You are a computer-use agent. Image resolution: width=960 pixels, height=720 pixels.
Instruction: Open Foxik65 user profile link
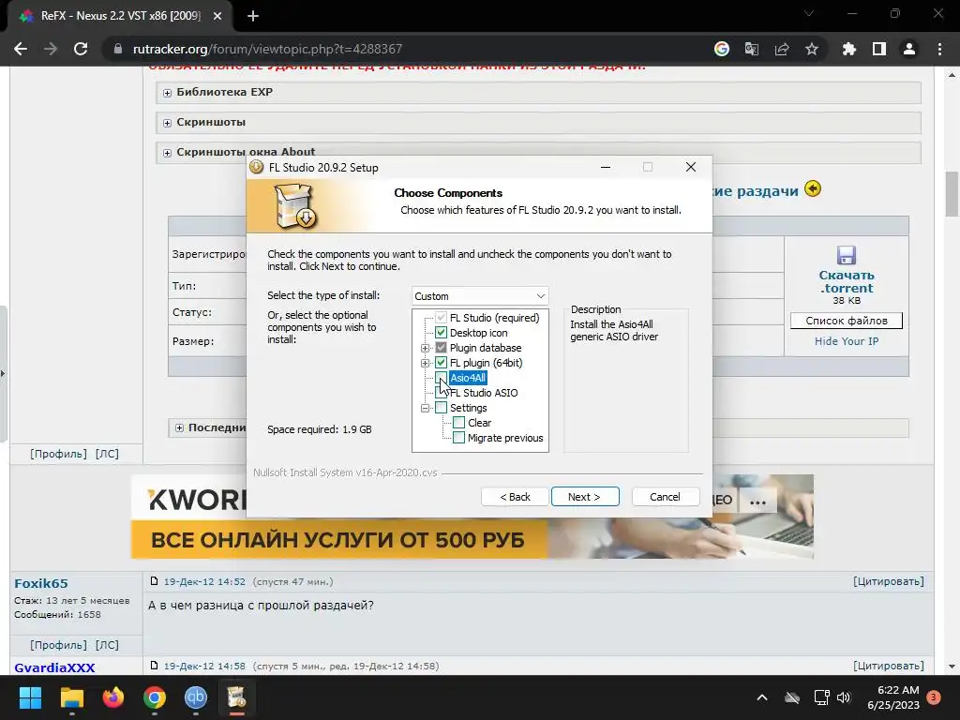41,583
